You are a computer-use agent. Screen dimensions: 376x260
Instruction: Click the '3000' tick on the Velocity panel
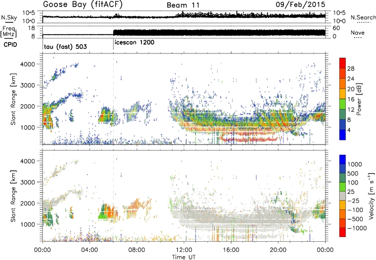click(x=28, y=182)
